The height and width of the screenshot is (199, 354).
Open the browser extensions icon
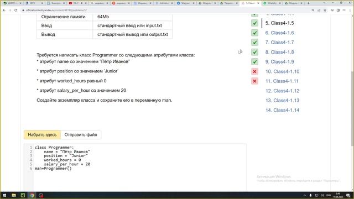pos(332,10)
